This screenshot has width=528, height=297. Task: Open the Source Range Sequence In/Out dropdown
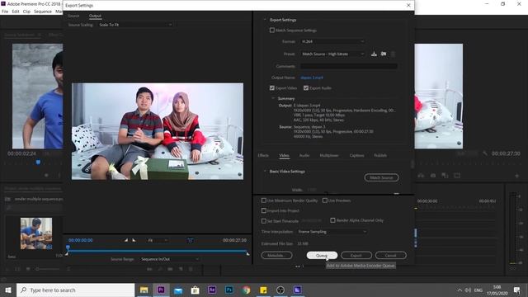[170, 259]
